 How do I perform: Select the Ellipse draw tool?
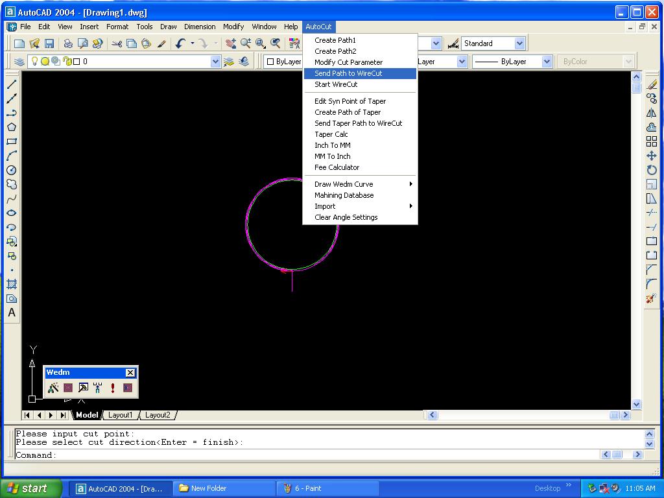[x=12, y=213]
